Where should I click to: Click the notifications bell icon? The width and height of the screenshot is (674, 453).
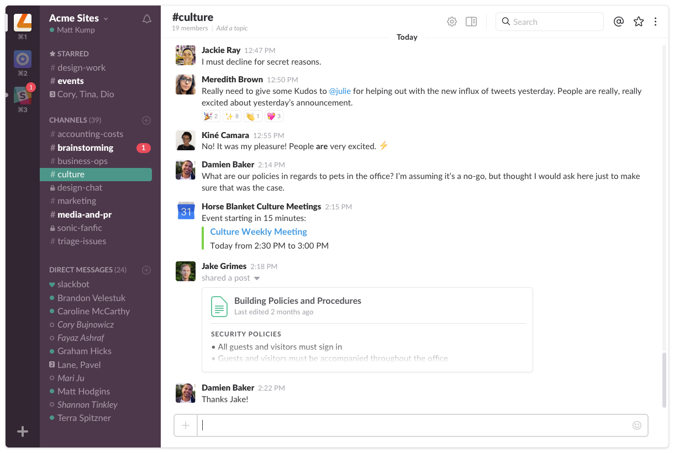[x=146, y=18]
